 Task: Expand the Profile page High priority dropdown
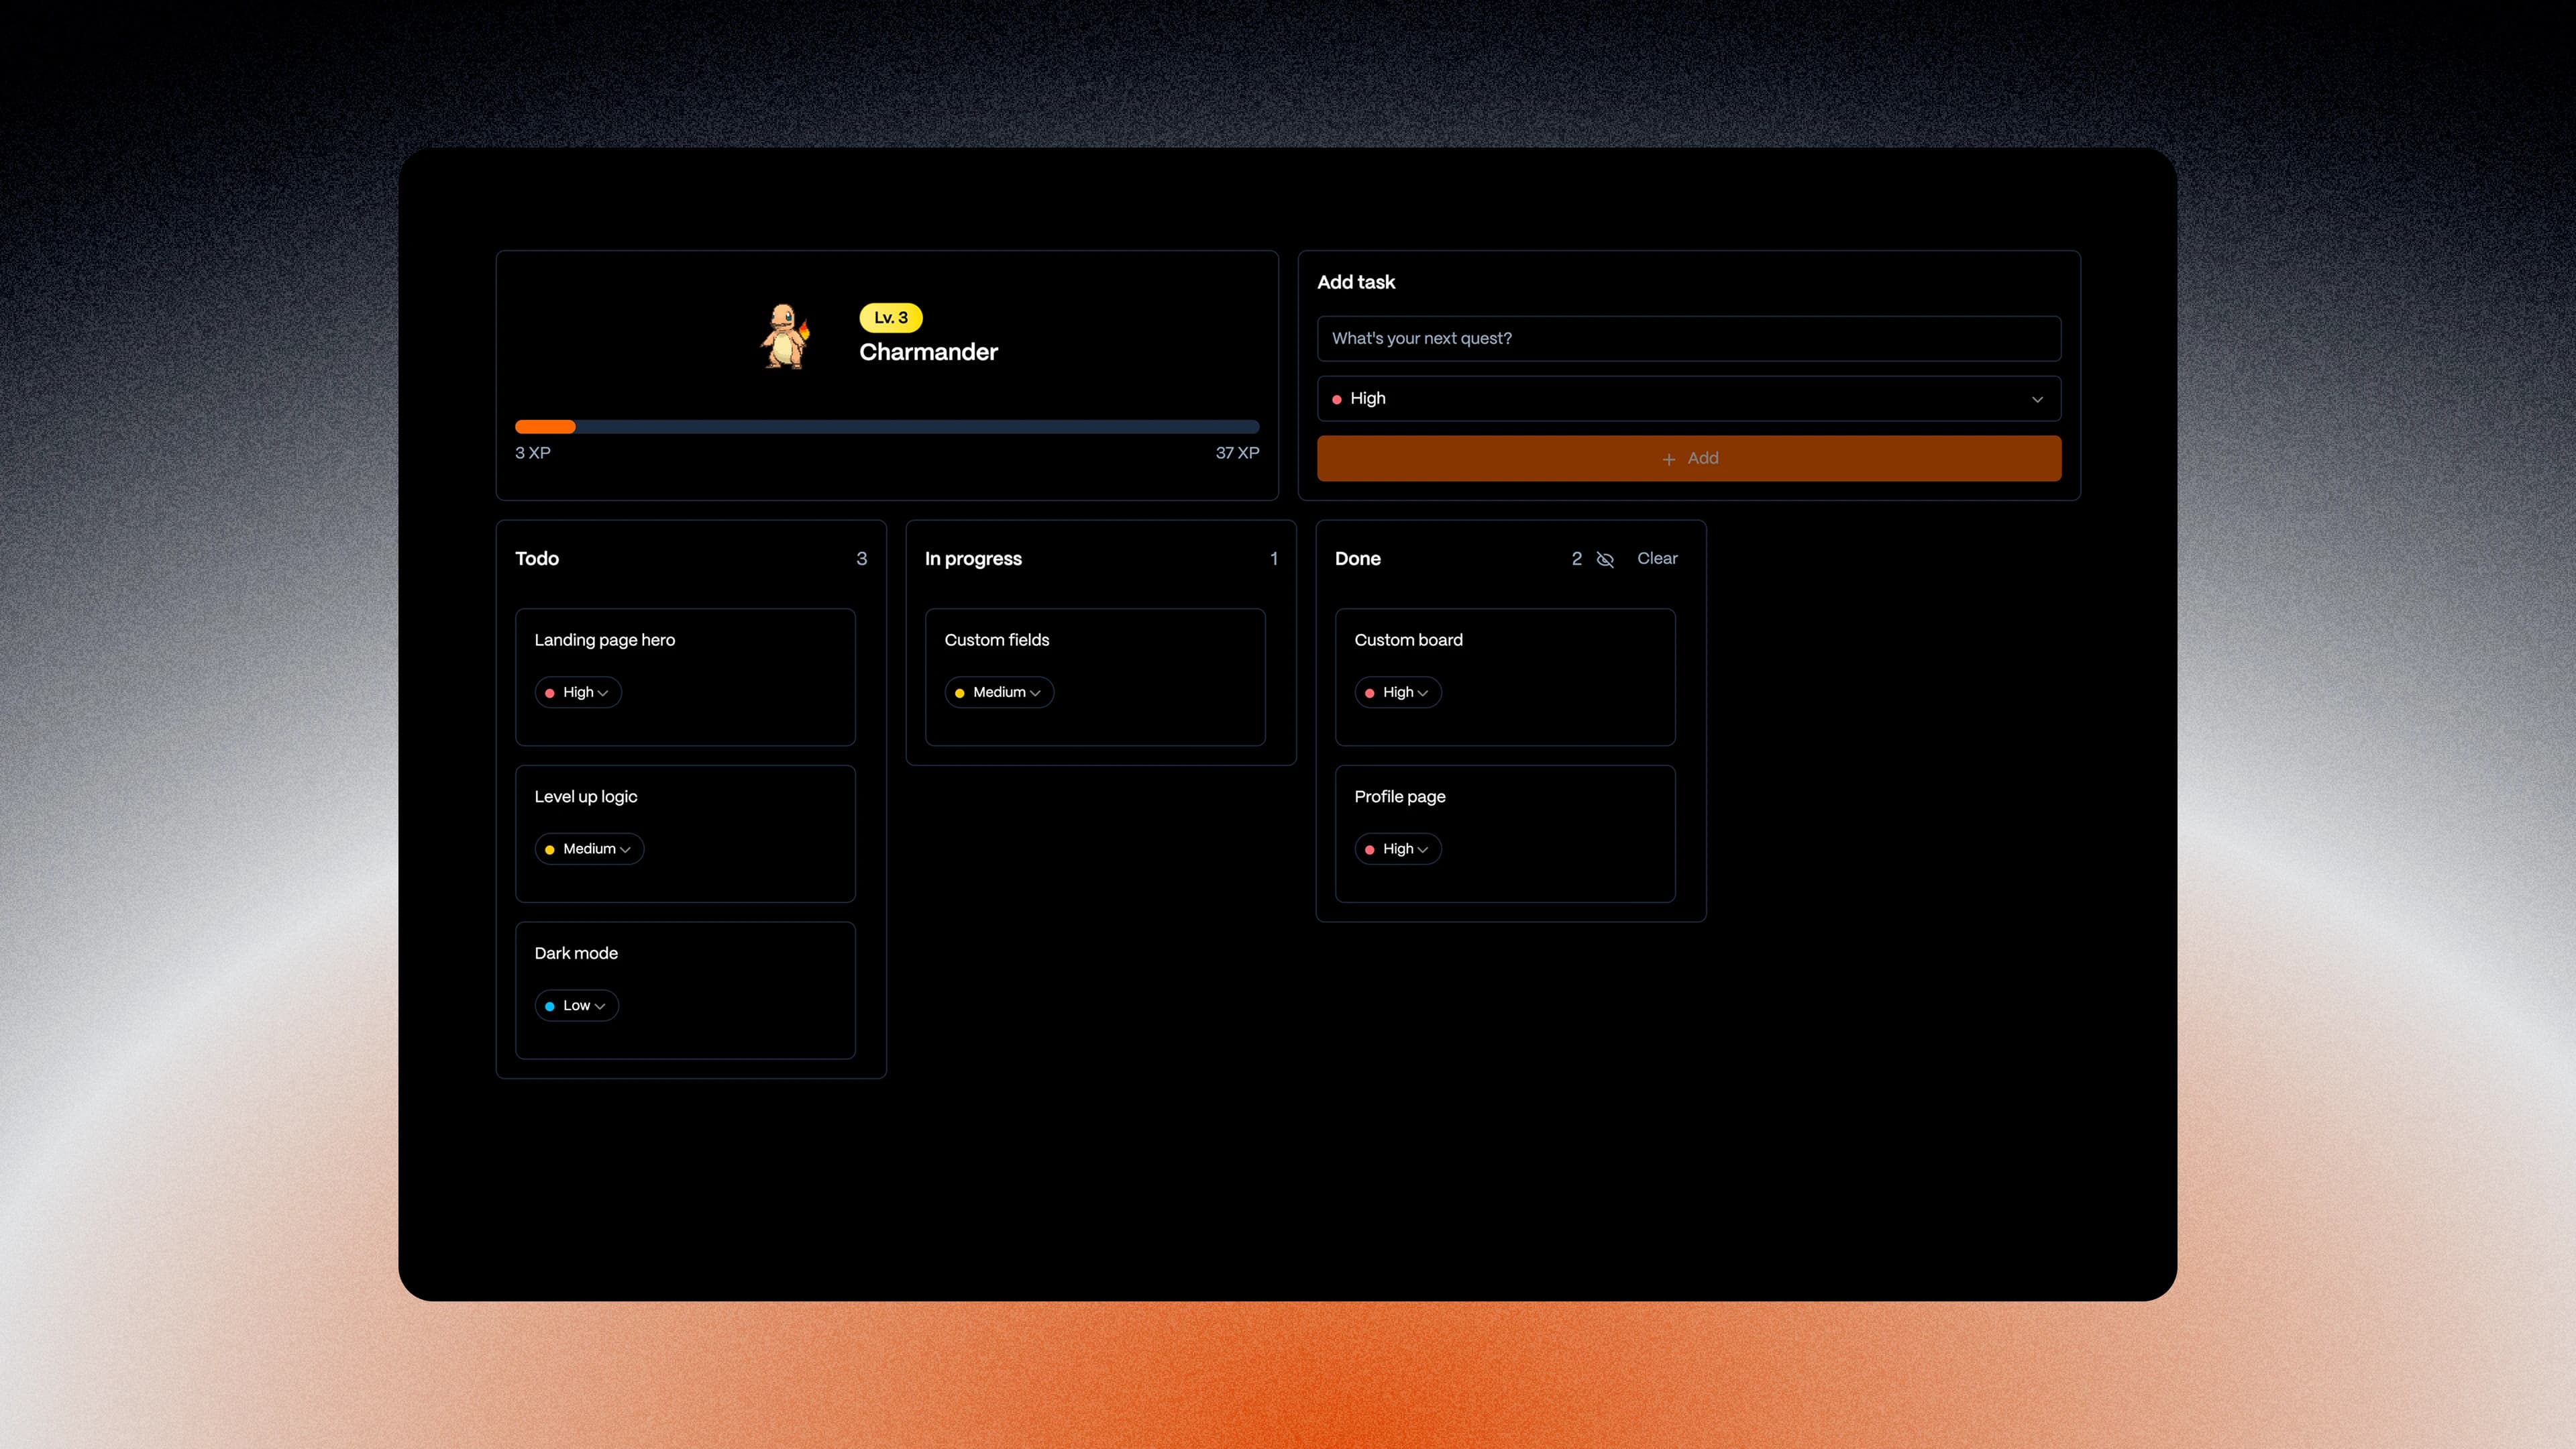click(1398, 849)
